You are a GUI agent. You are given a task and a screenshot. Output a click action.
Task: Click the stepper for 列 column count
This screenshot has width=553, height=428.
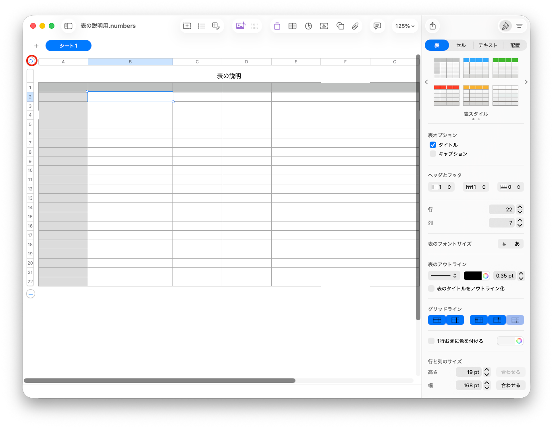click(x=520, y=223)
